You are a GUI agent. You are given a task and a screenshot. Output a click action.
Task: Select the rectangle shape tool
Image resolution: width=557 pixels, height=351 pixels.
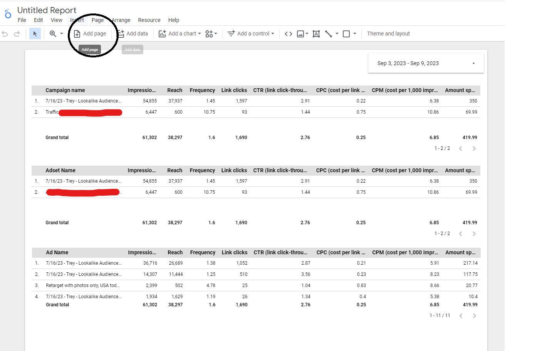pyautogui.click(x=346, y=34)
